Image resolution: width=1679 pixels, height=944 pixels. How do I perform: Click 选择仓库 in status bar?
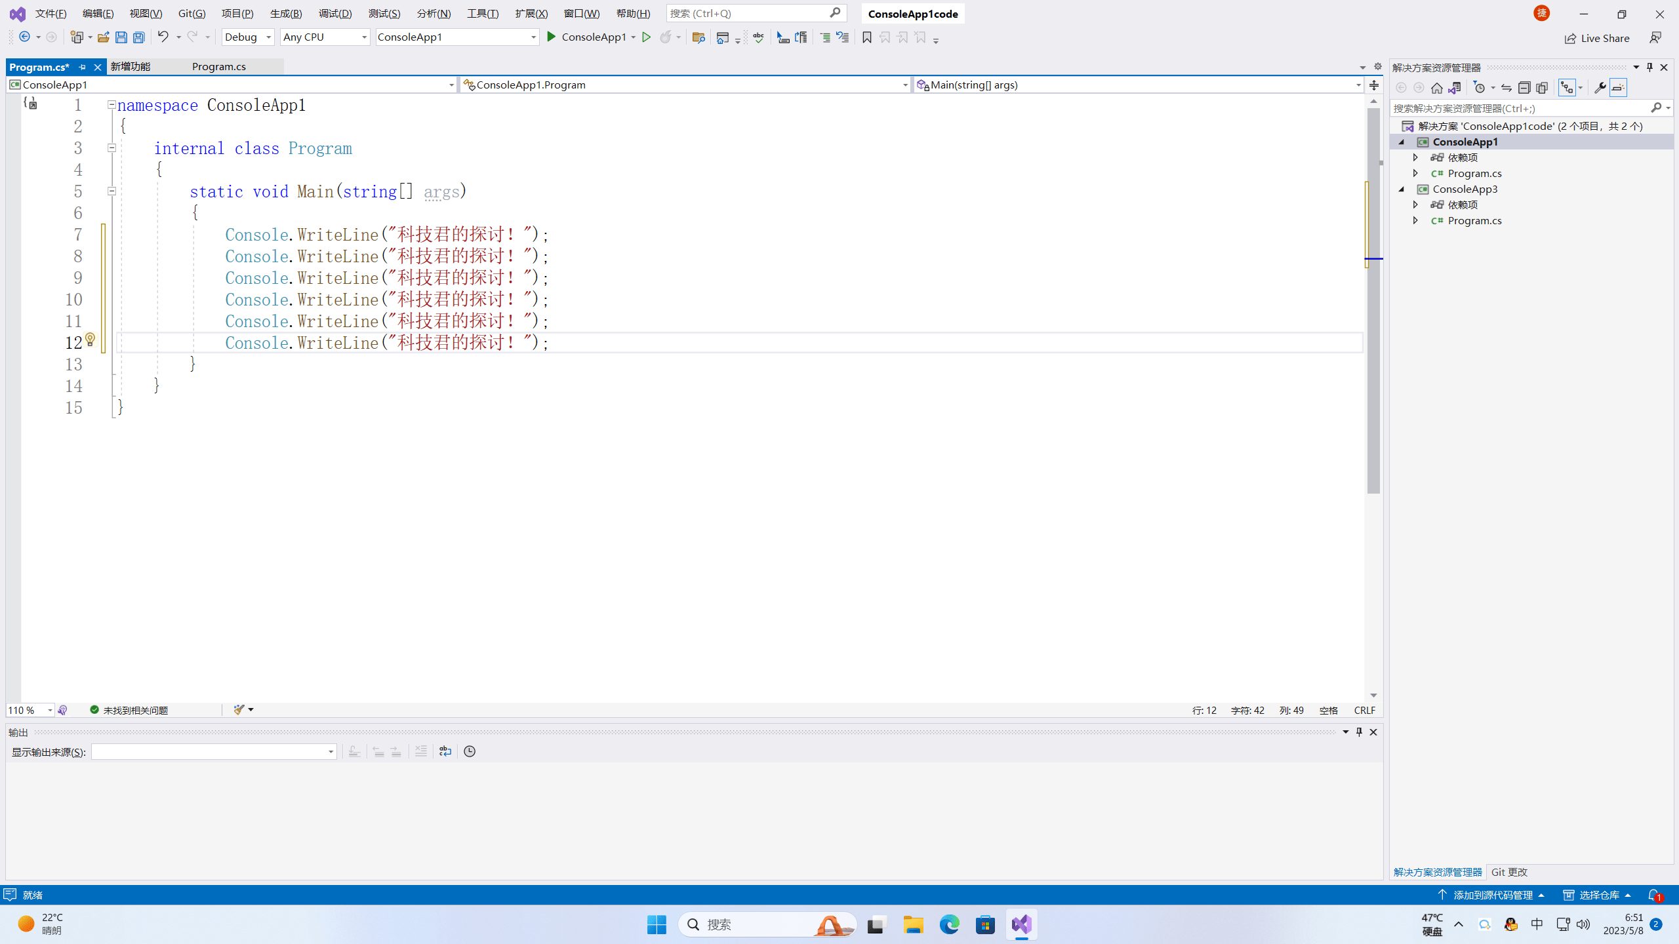tap(1597, 895)
